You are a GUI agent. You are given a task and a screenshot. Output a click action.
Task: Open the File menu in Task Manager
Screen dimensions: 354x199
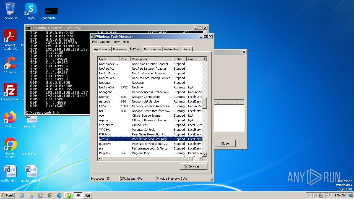(x=94, y=42)
